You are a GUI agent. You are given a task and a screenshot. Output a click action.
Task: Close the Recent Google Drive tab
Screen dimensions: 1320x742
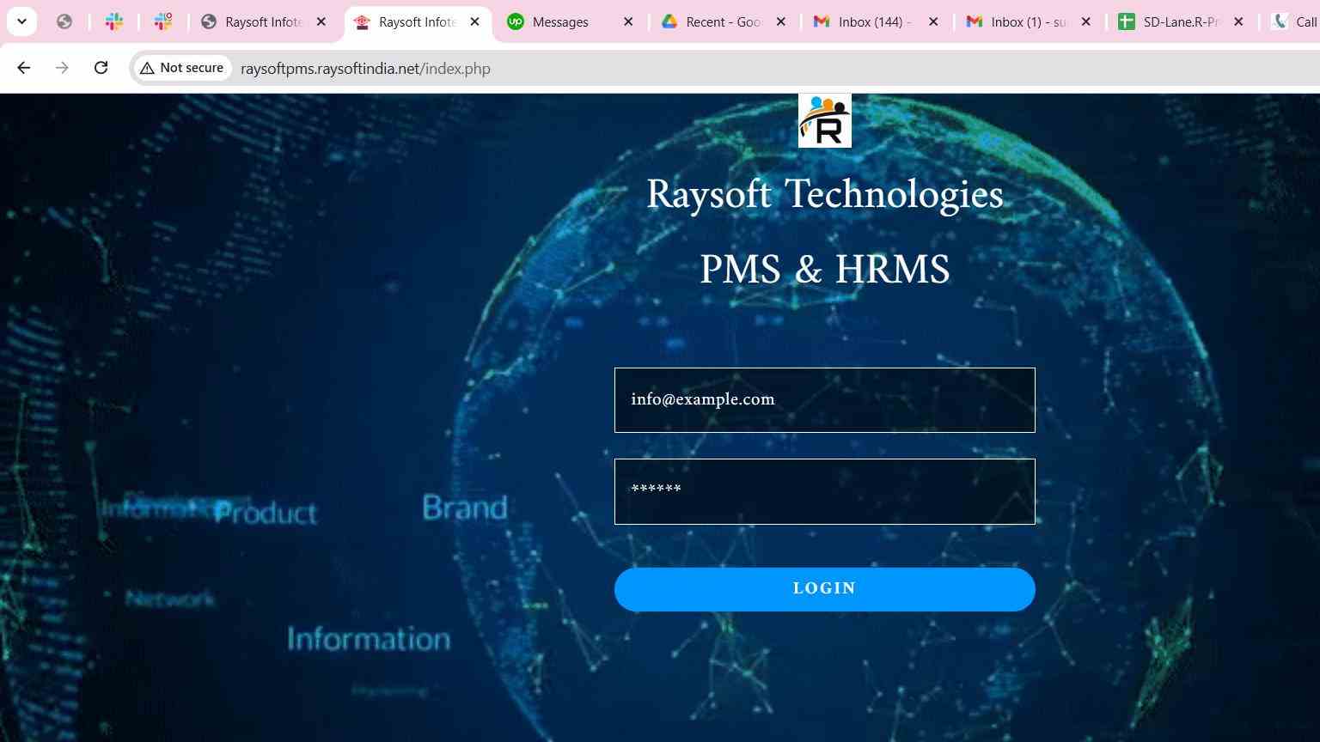(781, 21)
